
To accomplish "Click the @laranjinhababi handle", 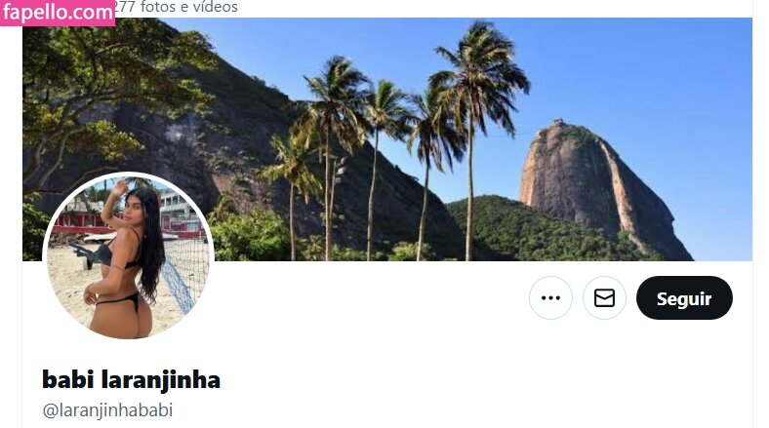I will tap(107, 410).
